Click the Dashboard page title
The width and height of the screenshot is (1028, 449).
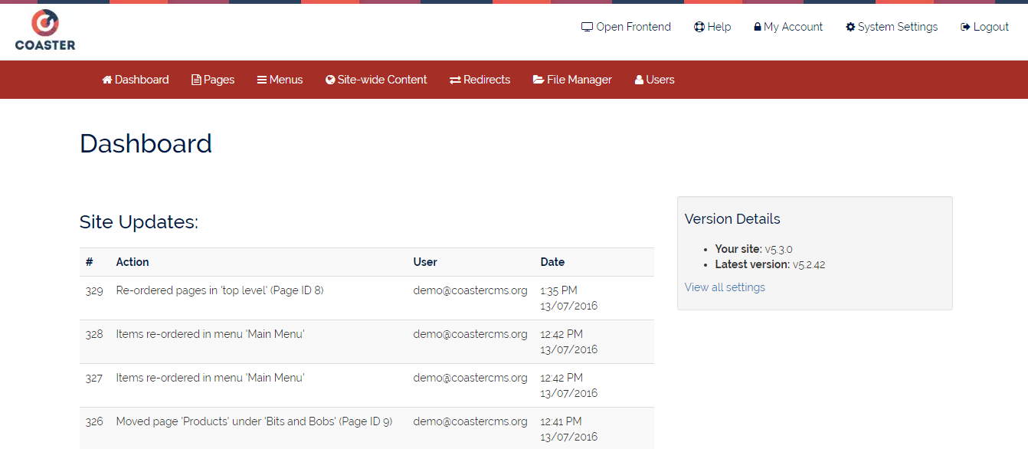[x=146, y=144]
